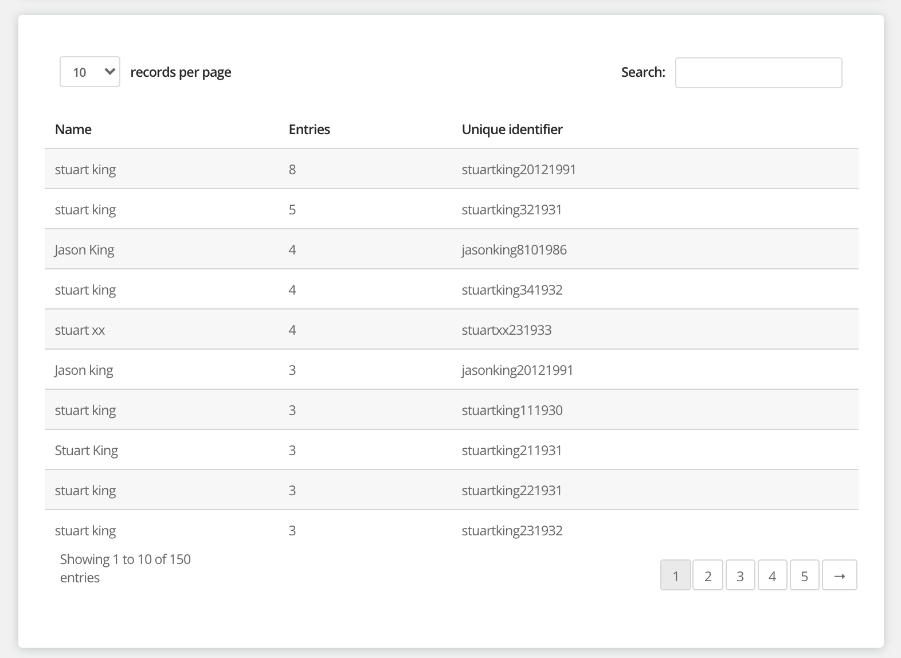Open the records per page dropdown
Screen dimensions: 901x658
click(x=90, y=72)
